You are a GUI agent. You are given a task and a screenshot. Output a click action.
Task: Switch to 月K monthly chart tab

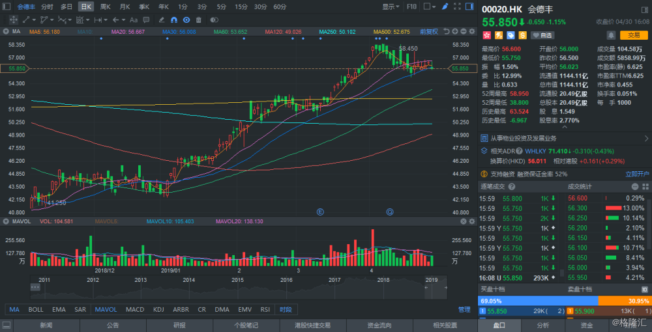click(125, 7)
